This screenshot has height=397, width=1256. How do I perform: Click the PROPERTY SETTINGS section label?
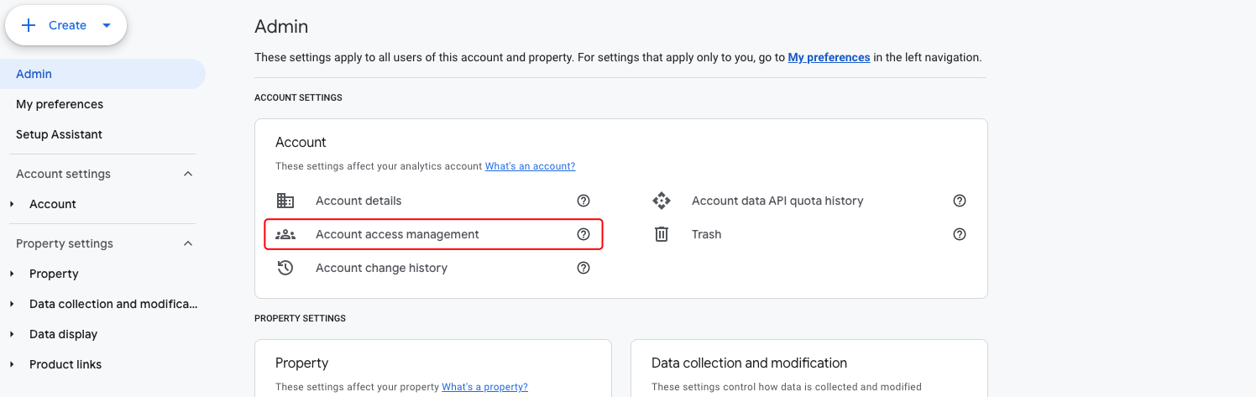[x=300, y=319]
